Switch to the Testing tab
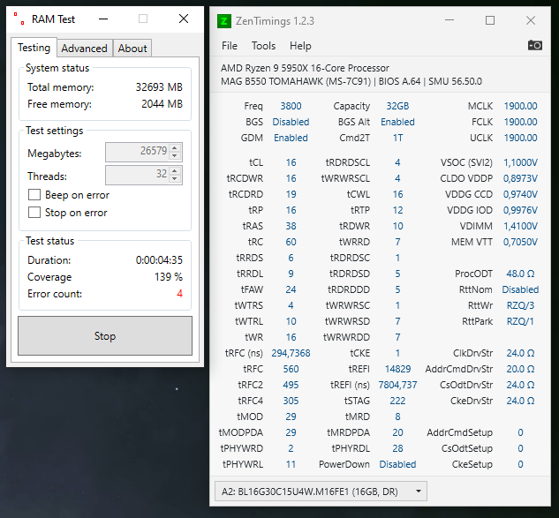This screenshot has height=518, width=559. point(34,48)
